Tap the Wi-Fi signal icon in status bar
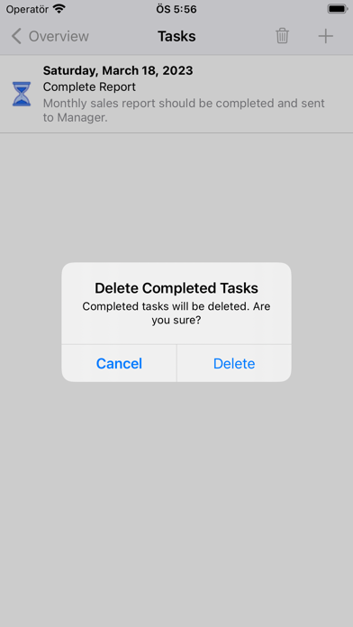The height and width of the screenshot is (627, 353). click(x=59, y=9)
